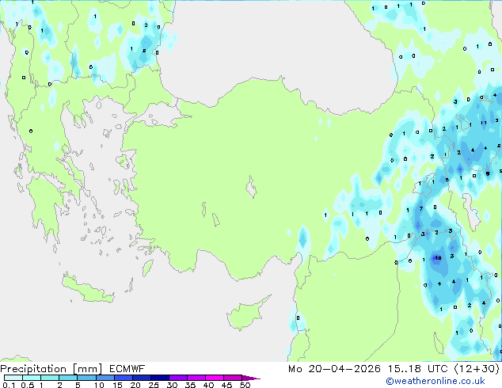Image resolution: width=502 pixels, height=388 pixels.
Task: Click the legend label 0.1
Action: coord(9,385)
